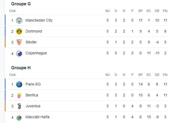Click the Groupe G heading
The height and width of the screenshot is (123, 169).
tap(21, 4)
